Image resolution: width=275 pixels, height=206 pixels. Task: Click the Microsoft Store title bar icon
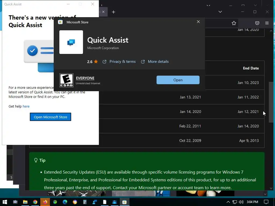tap(60, 22)
